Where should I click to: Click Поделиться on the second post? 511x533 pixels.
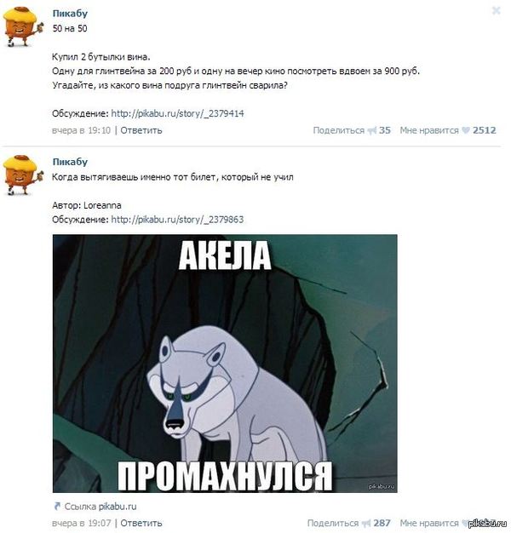(333, 523)
